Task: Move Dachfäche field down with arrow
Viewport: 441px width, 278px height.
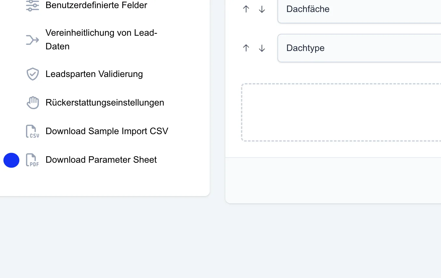Action: point(262,9)
